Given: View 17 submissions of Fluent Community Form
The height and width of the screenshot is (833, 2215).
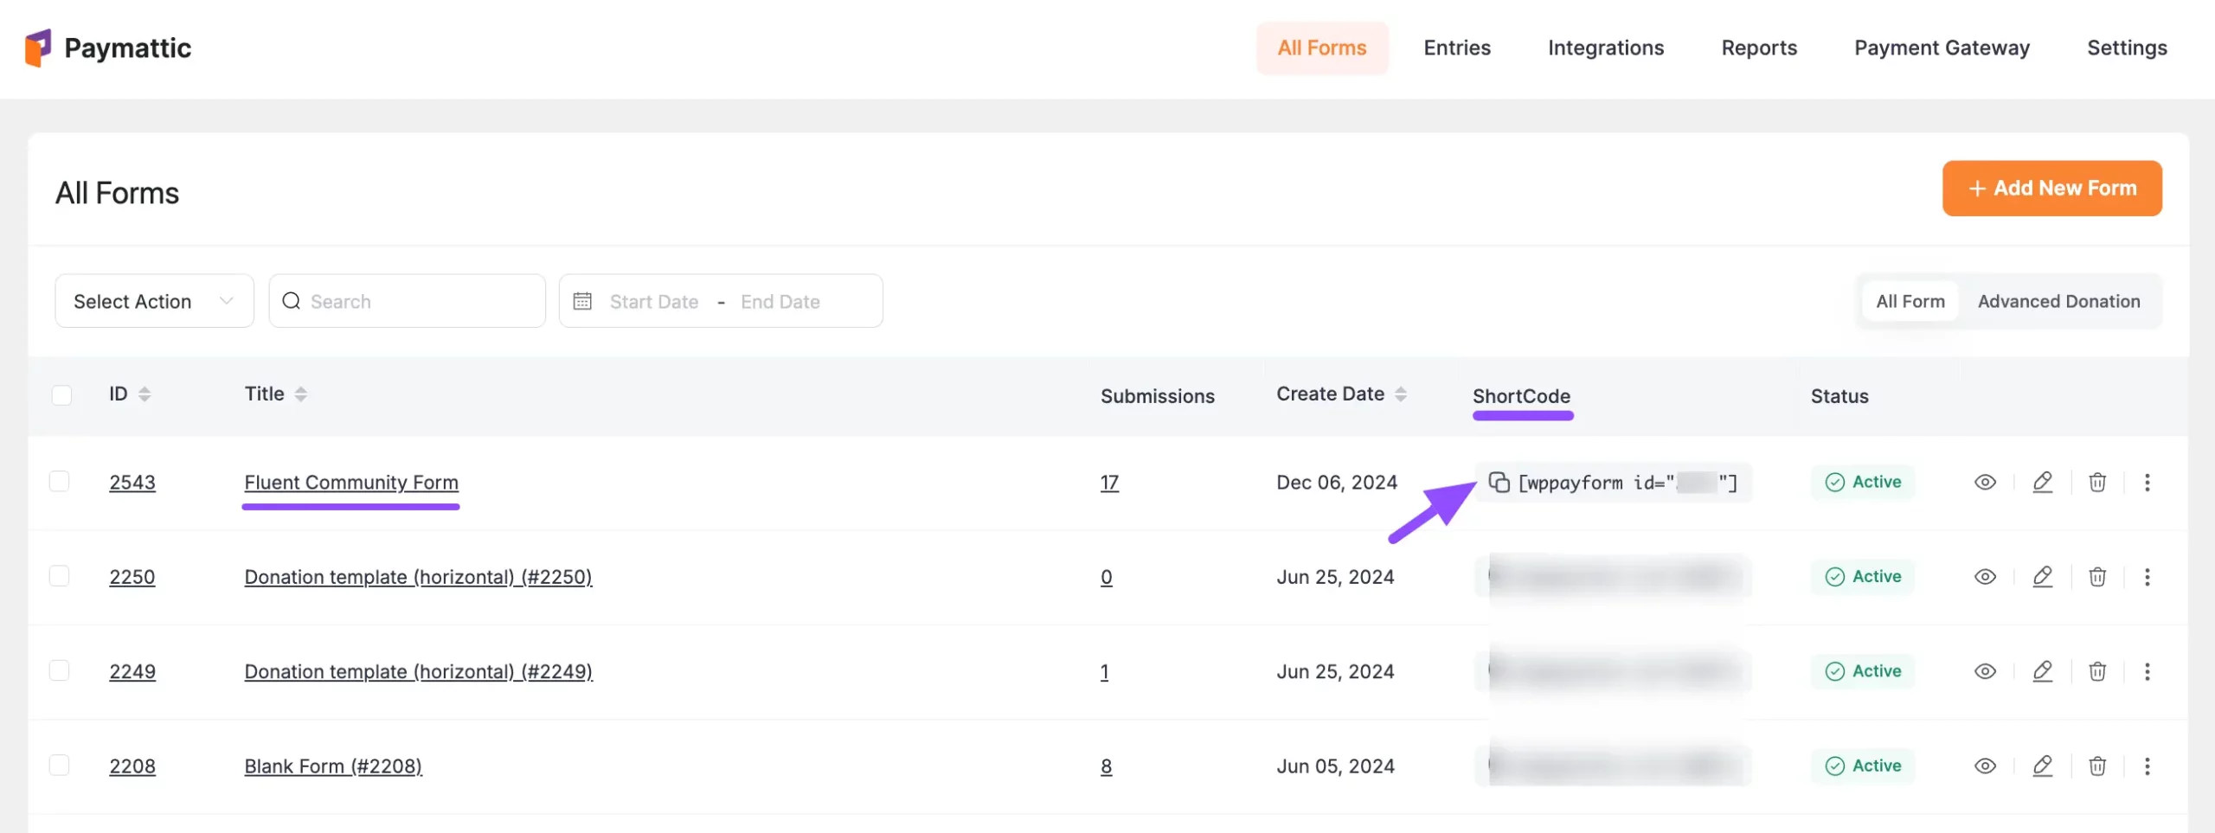Looking at the screenshot, I should tap(1109, 483).
